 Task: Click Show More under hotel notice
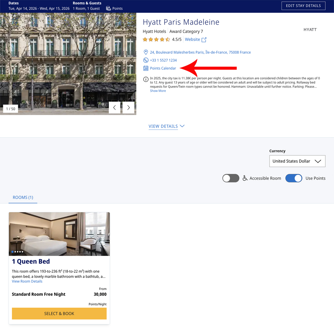[x=158, y=91]
